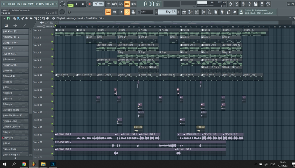
Task: Click the microphone one-click recording icon
Action: [x=243, y=4]
